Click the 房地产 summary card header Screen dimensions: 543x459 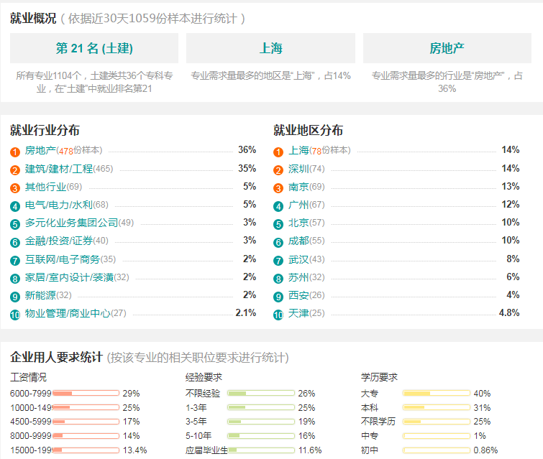(x=447, y=48)
